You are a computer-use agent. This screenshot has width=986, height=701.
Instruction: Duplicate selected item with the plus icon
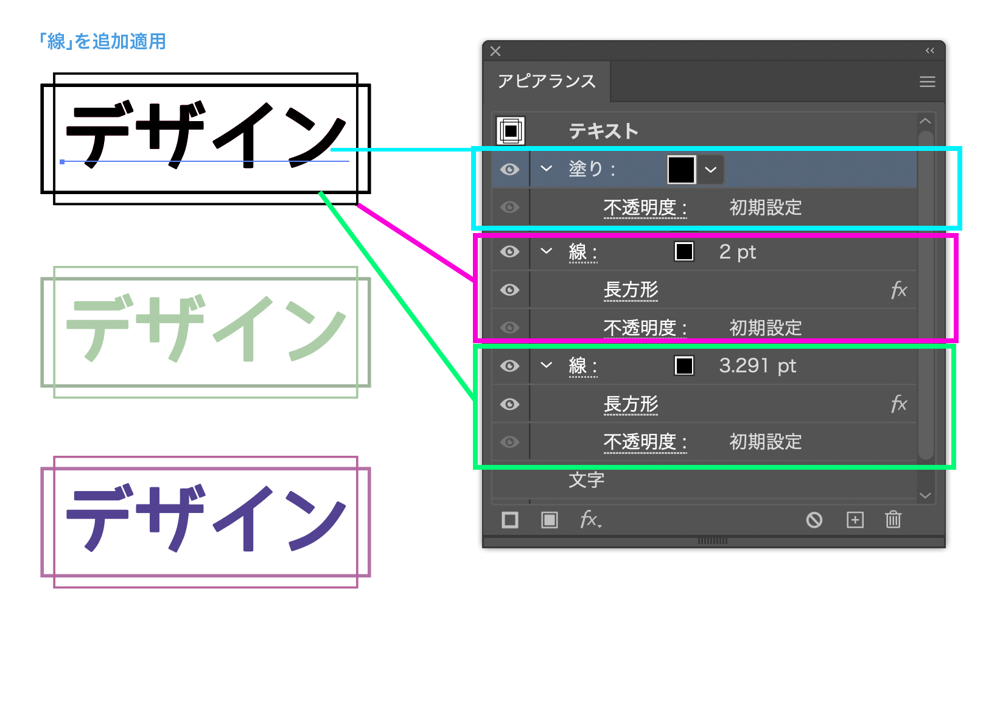[x=855, y=520]
